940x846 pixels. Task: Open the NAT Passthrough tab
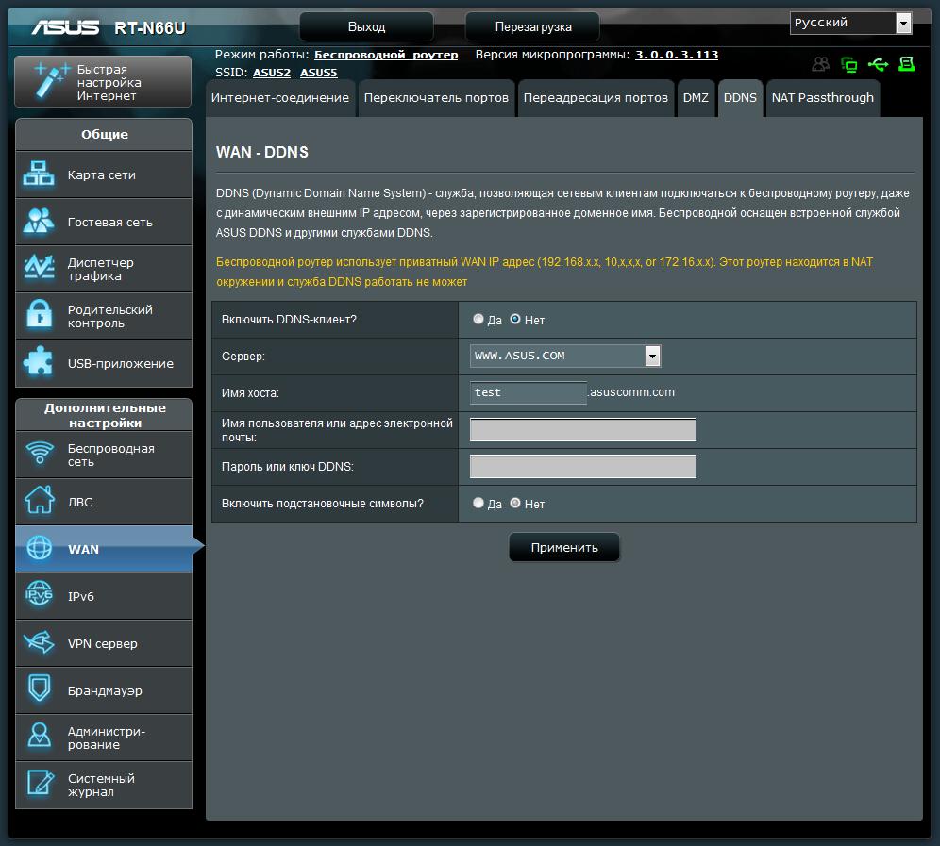823,98
